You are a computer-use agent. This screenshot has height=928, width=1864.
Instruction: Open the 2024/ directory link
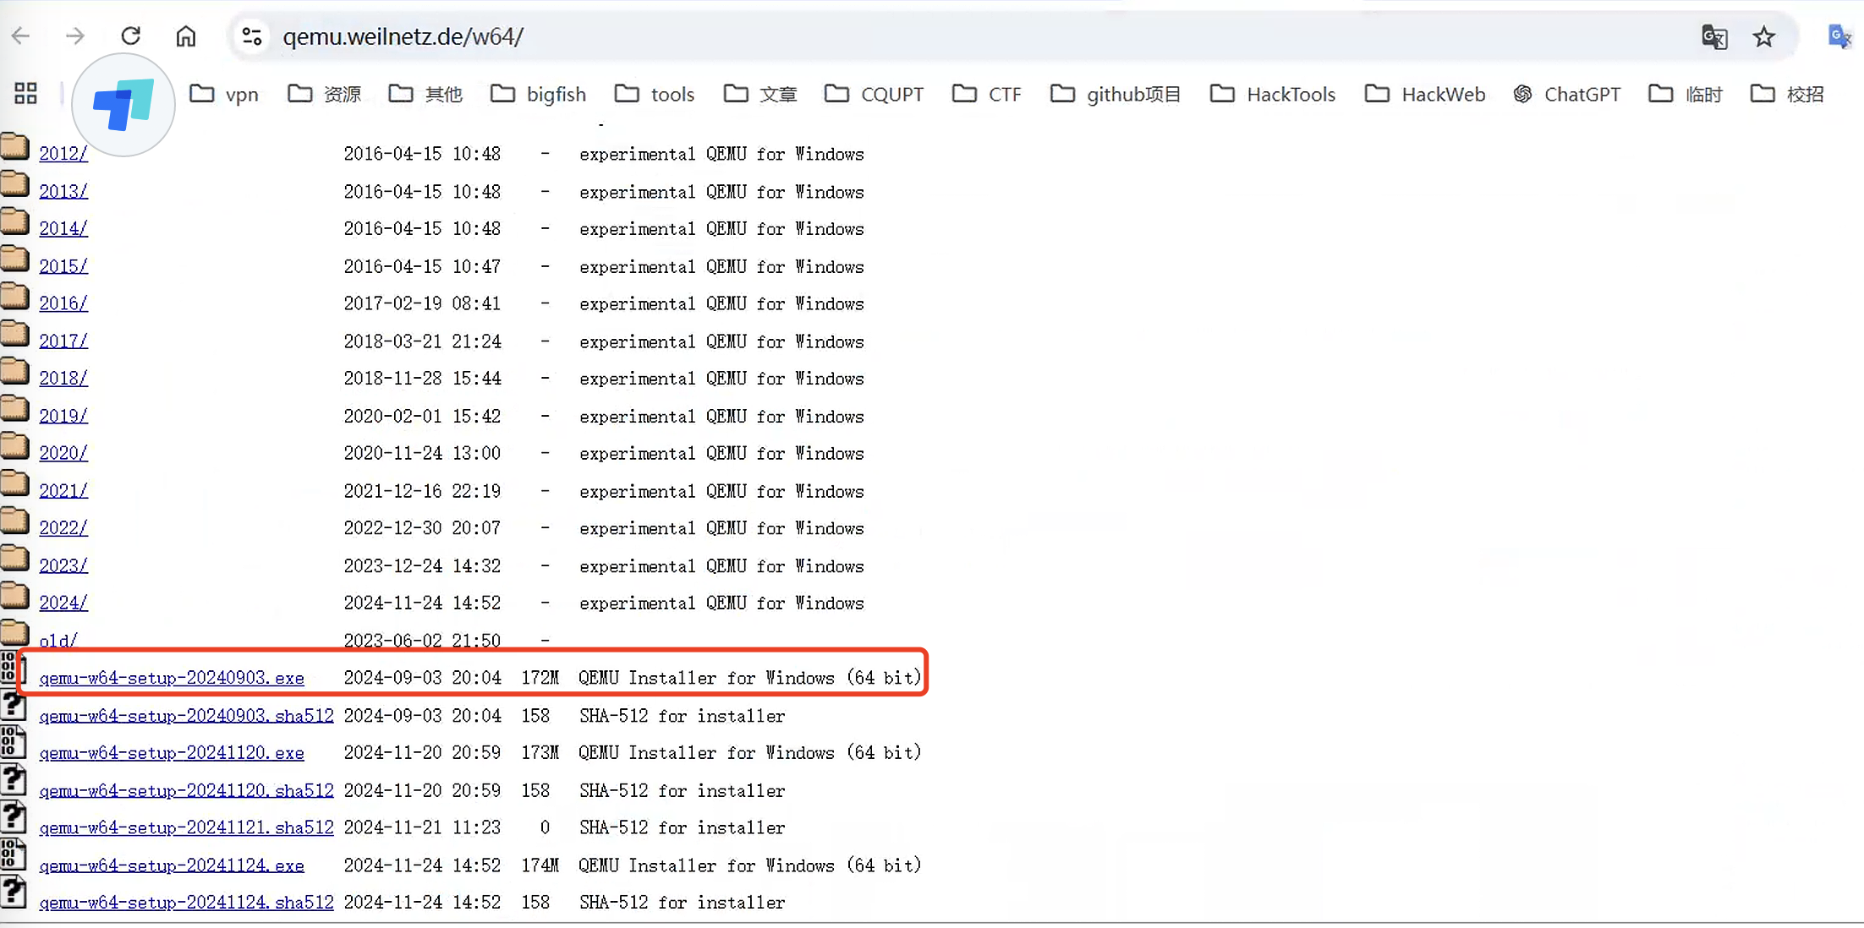point(63,603)
